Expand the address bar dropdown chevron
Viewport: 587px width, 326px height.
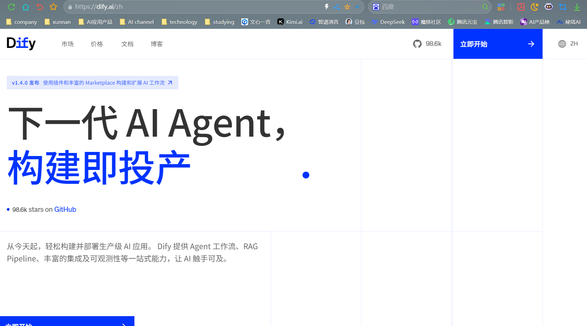(357, 7)
